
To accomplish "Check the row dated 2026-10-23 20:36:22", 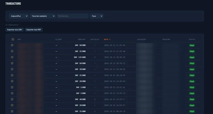I will click(x=12, y=63).
